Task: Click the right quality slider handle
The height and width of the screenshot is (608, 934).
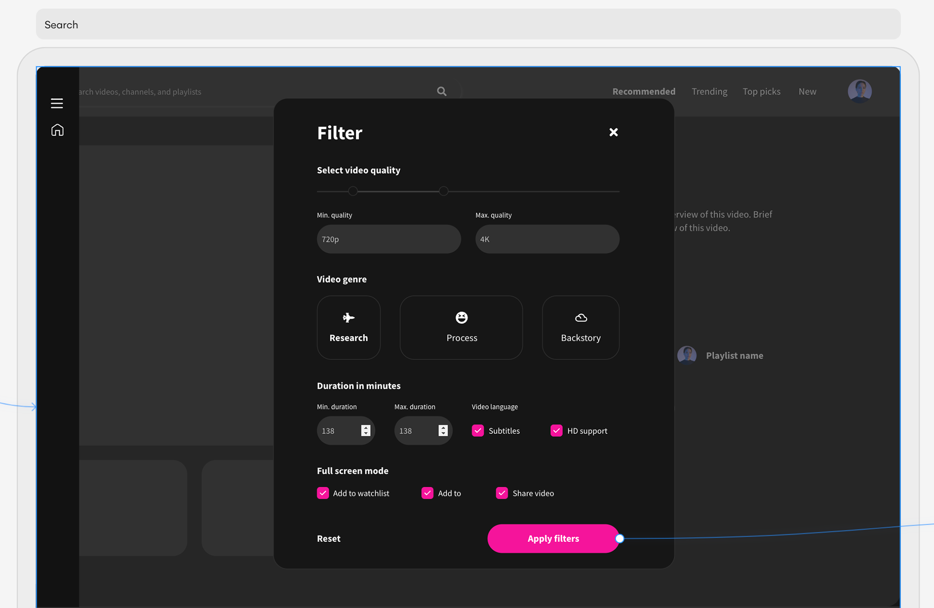Action: pyautogui.click(x=444, y=191)
